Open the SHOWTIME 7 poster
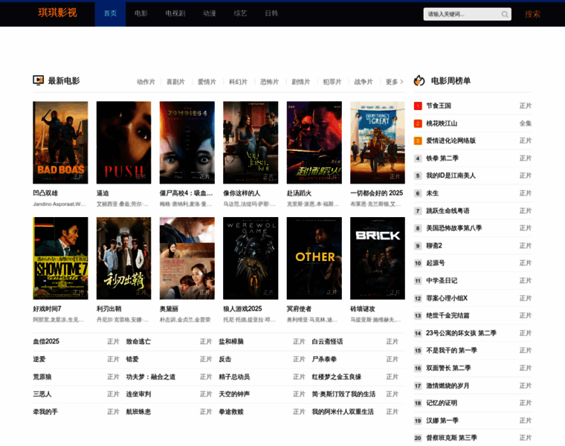Viewport: 565px width, 446px height. coord(60,258)
